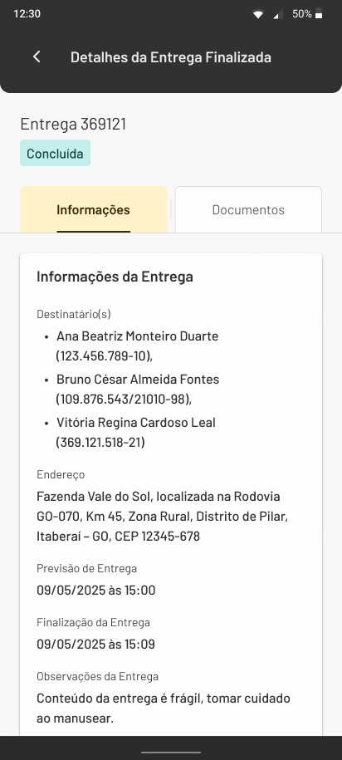The height and width of the screenshot is (760, 342).
Task: Tap the battery icon in status bar
Action: 319,14
